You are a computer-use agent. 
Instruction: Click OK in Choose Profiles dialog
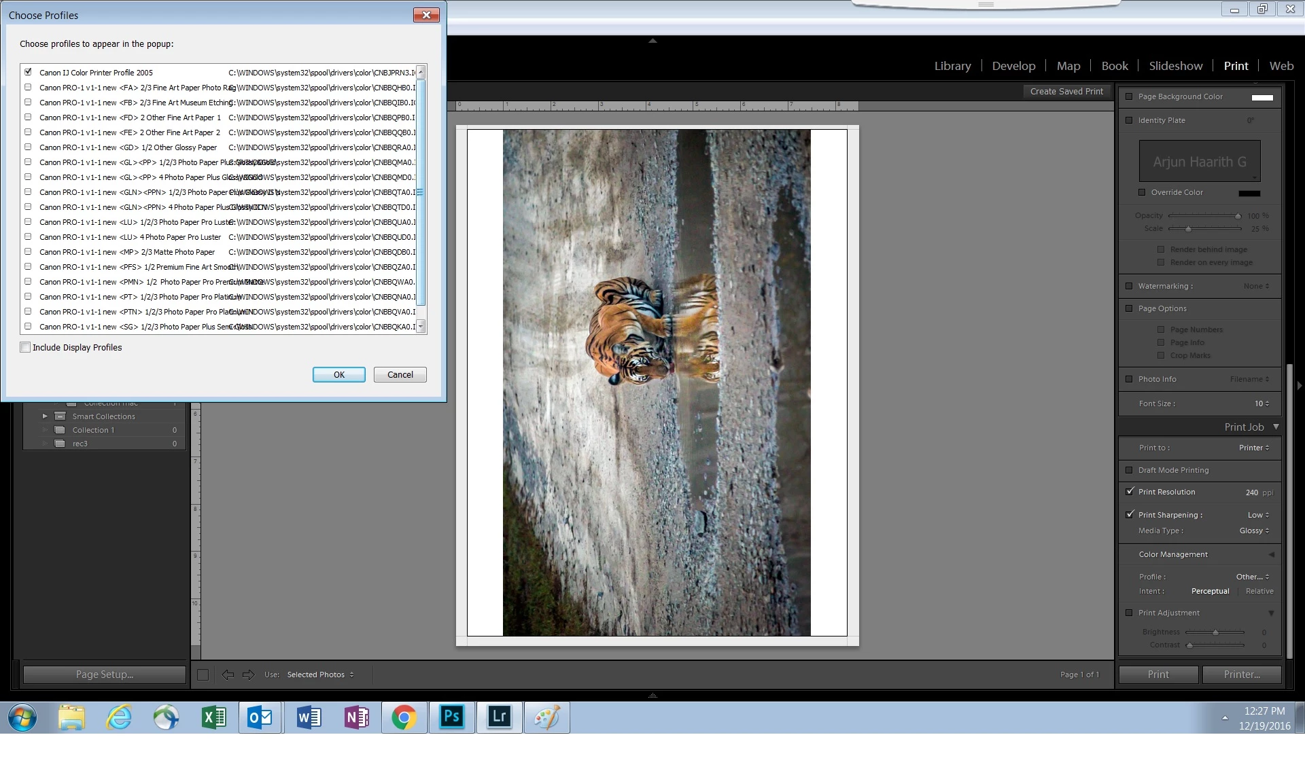338,374
